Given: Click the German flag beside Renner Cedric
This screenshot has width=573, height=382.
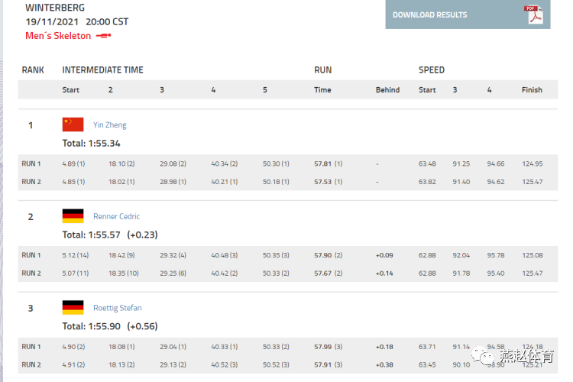Looking at the screenshot, I should (73, 216).
